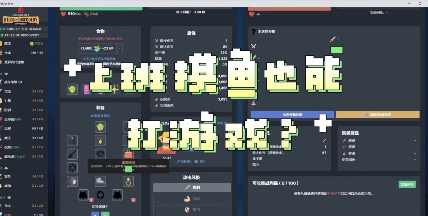Screen dimensions: 428x216
Task: Select the right summoning familiar slot
Action: click(117, 195)
